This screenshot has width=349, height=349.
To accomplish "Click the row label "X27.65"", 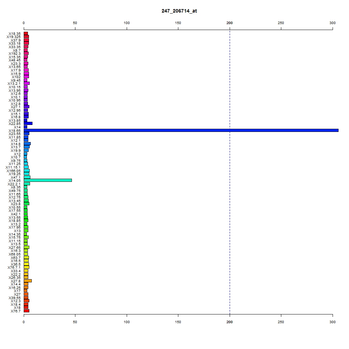I will click(x=15, y=248).
